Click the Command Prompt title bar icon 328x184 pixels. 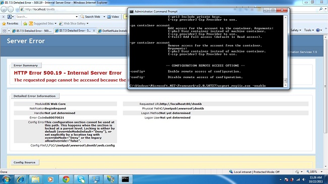[x=131, y=12]
